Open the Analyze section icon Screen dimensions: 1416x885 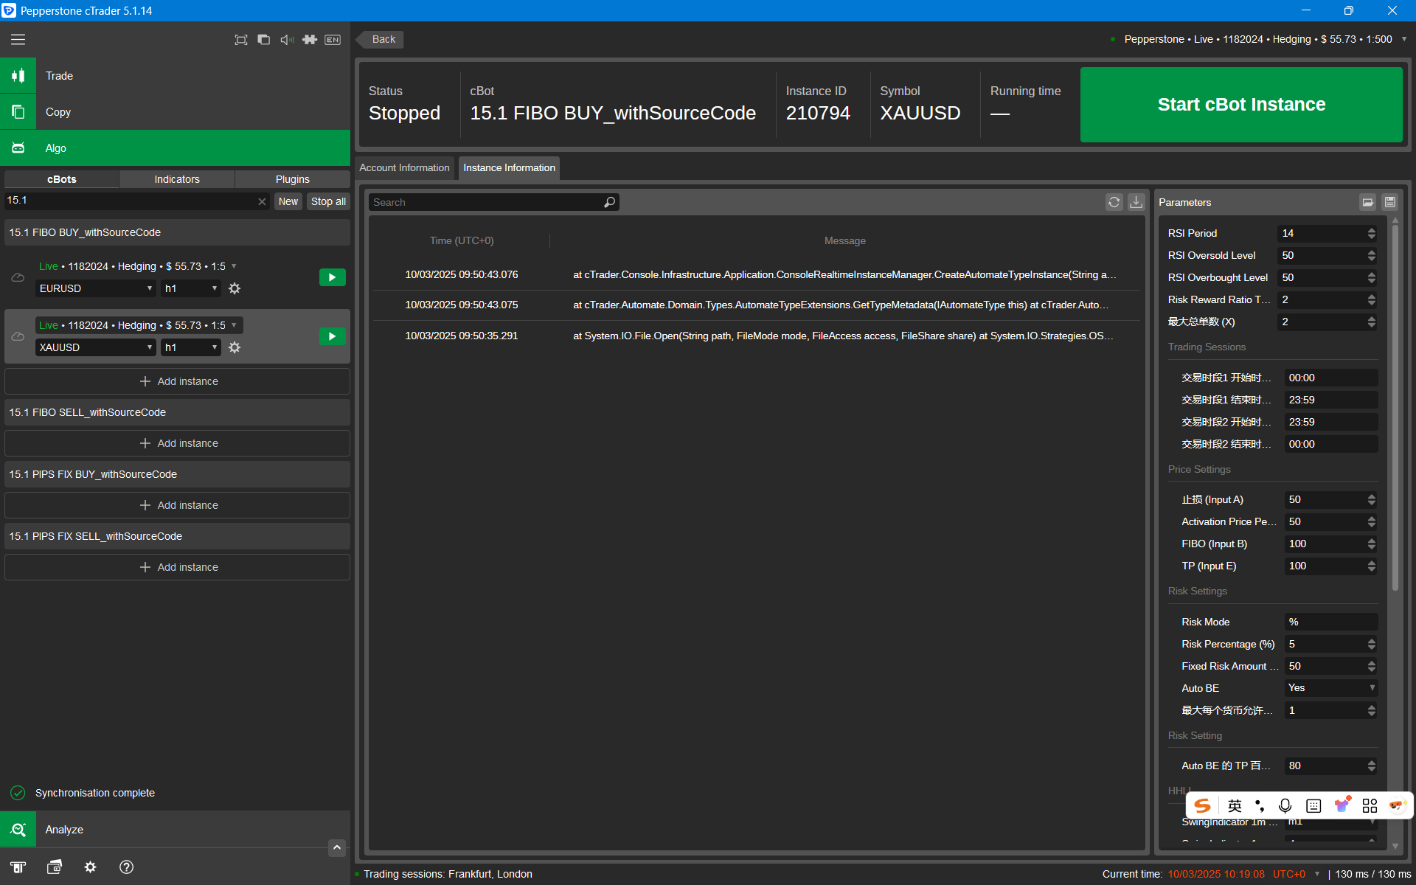[18, 830]
